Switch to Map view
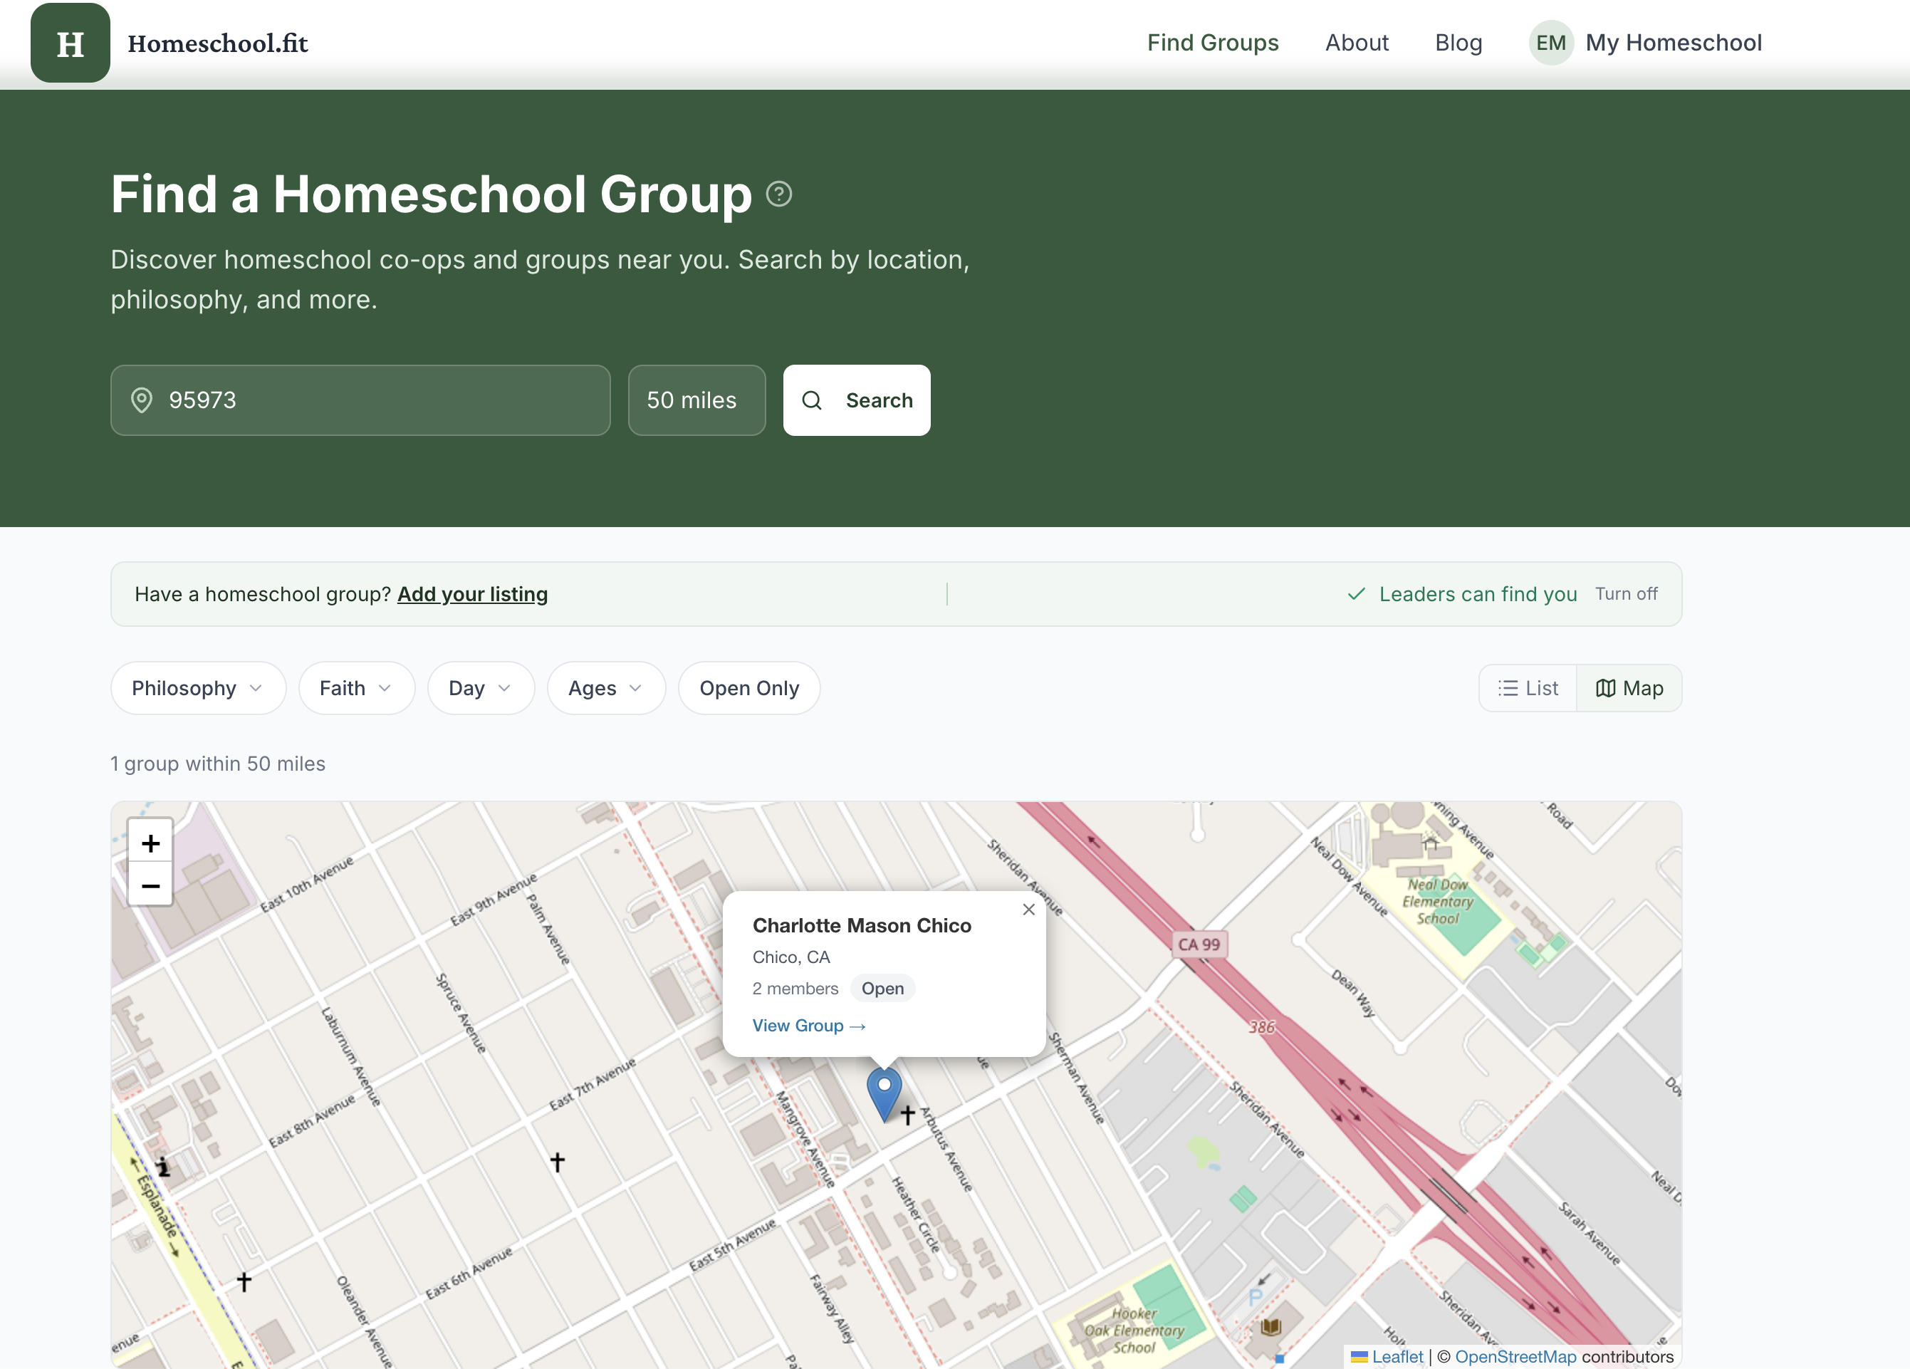The width and height of the screenshot is (1910, 1369). (1629, 688)
